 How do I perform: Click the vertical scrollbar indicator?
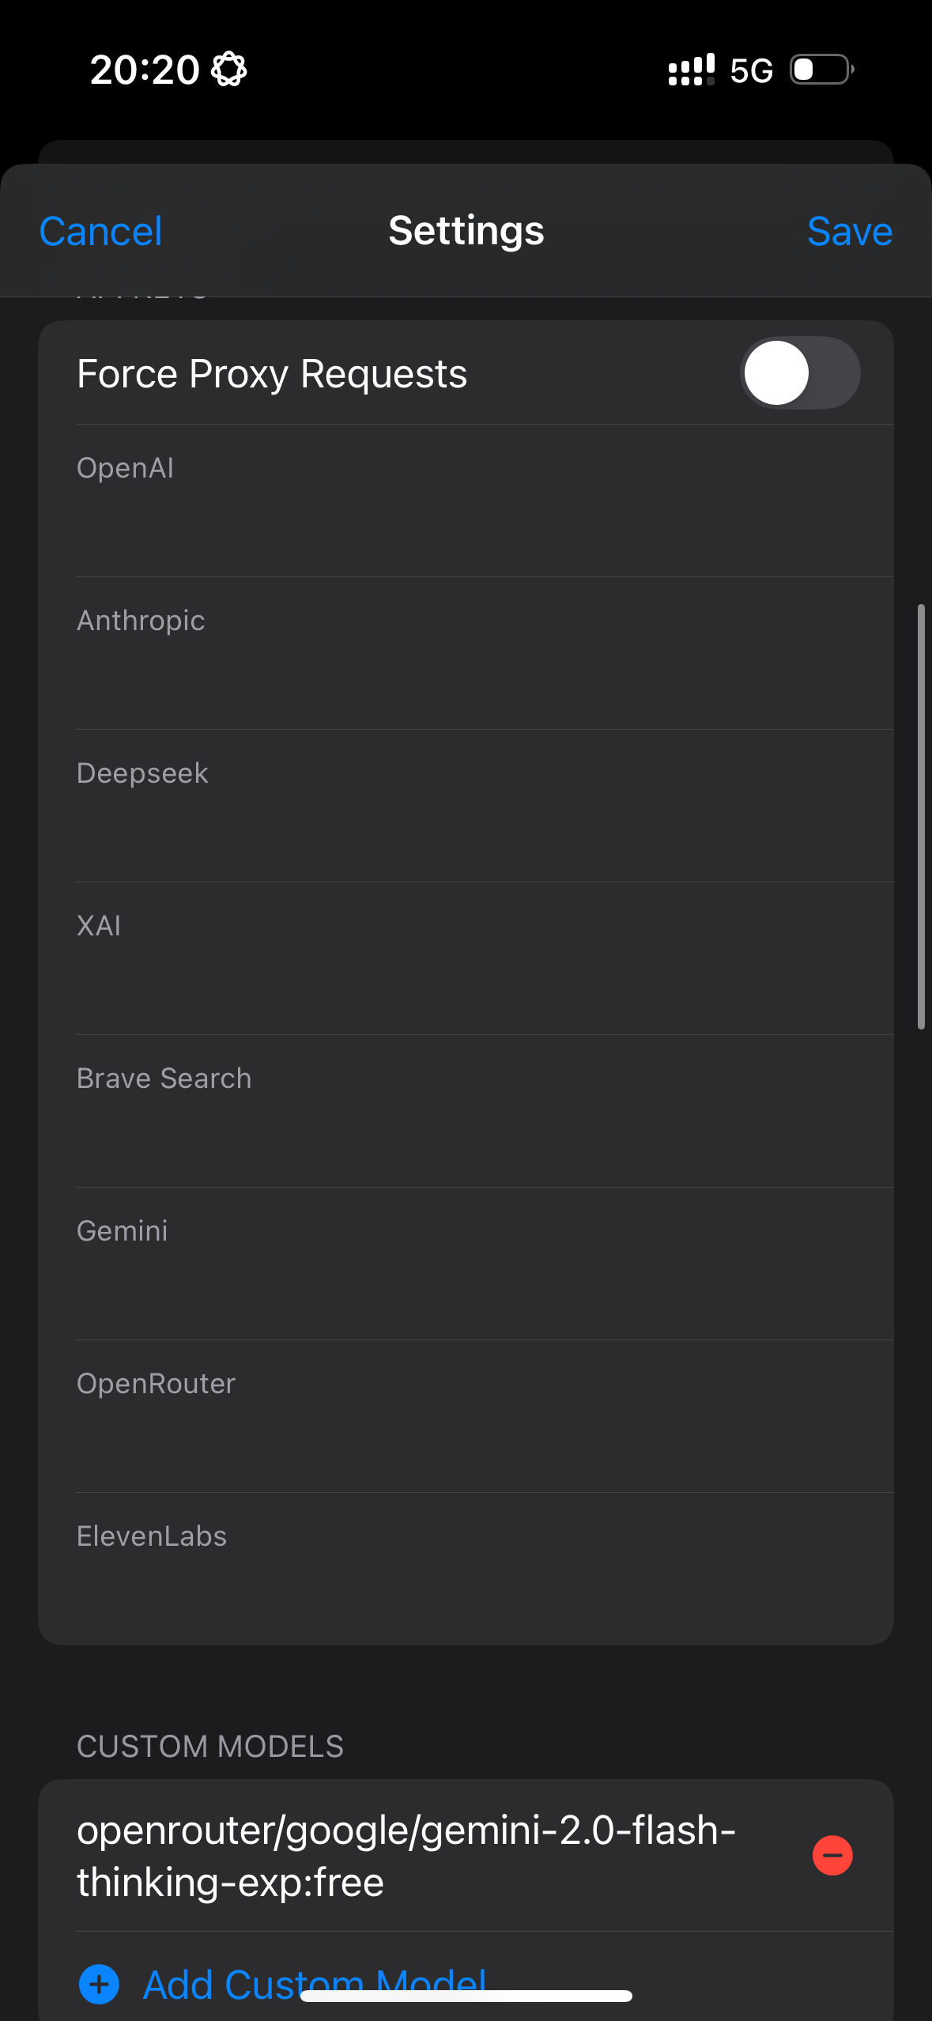pyautogui.click(x=921, y=817)
